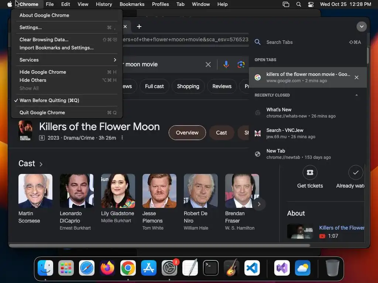Open the Apple menu
The height and width of the screenshot is (283, 378).
pos(9,4)
